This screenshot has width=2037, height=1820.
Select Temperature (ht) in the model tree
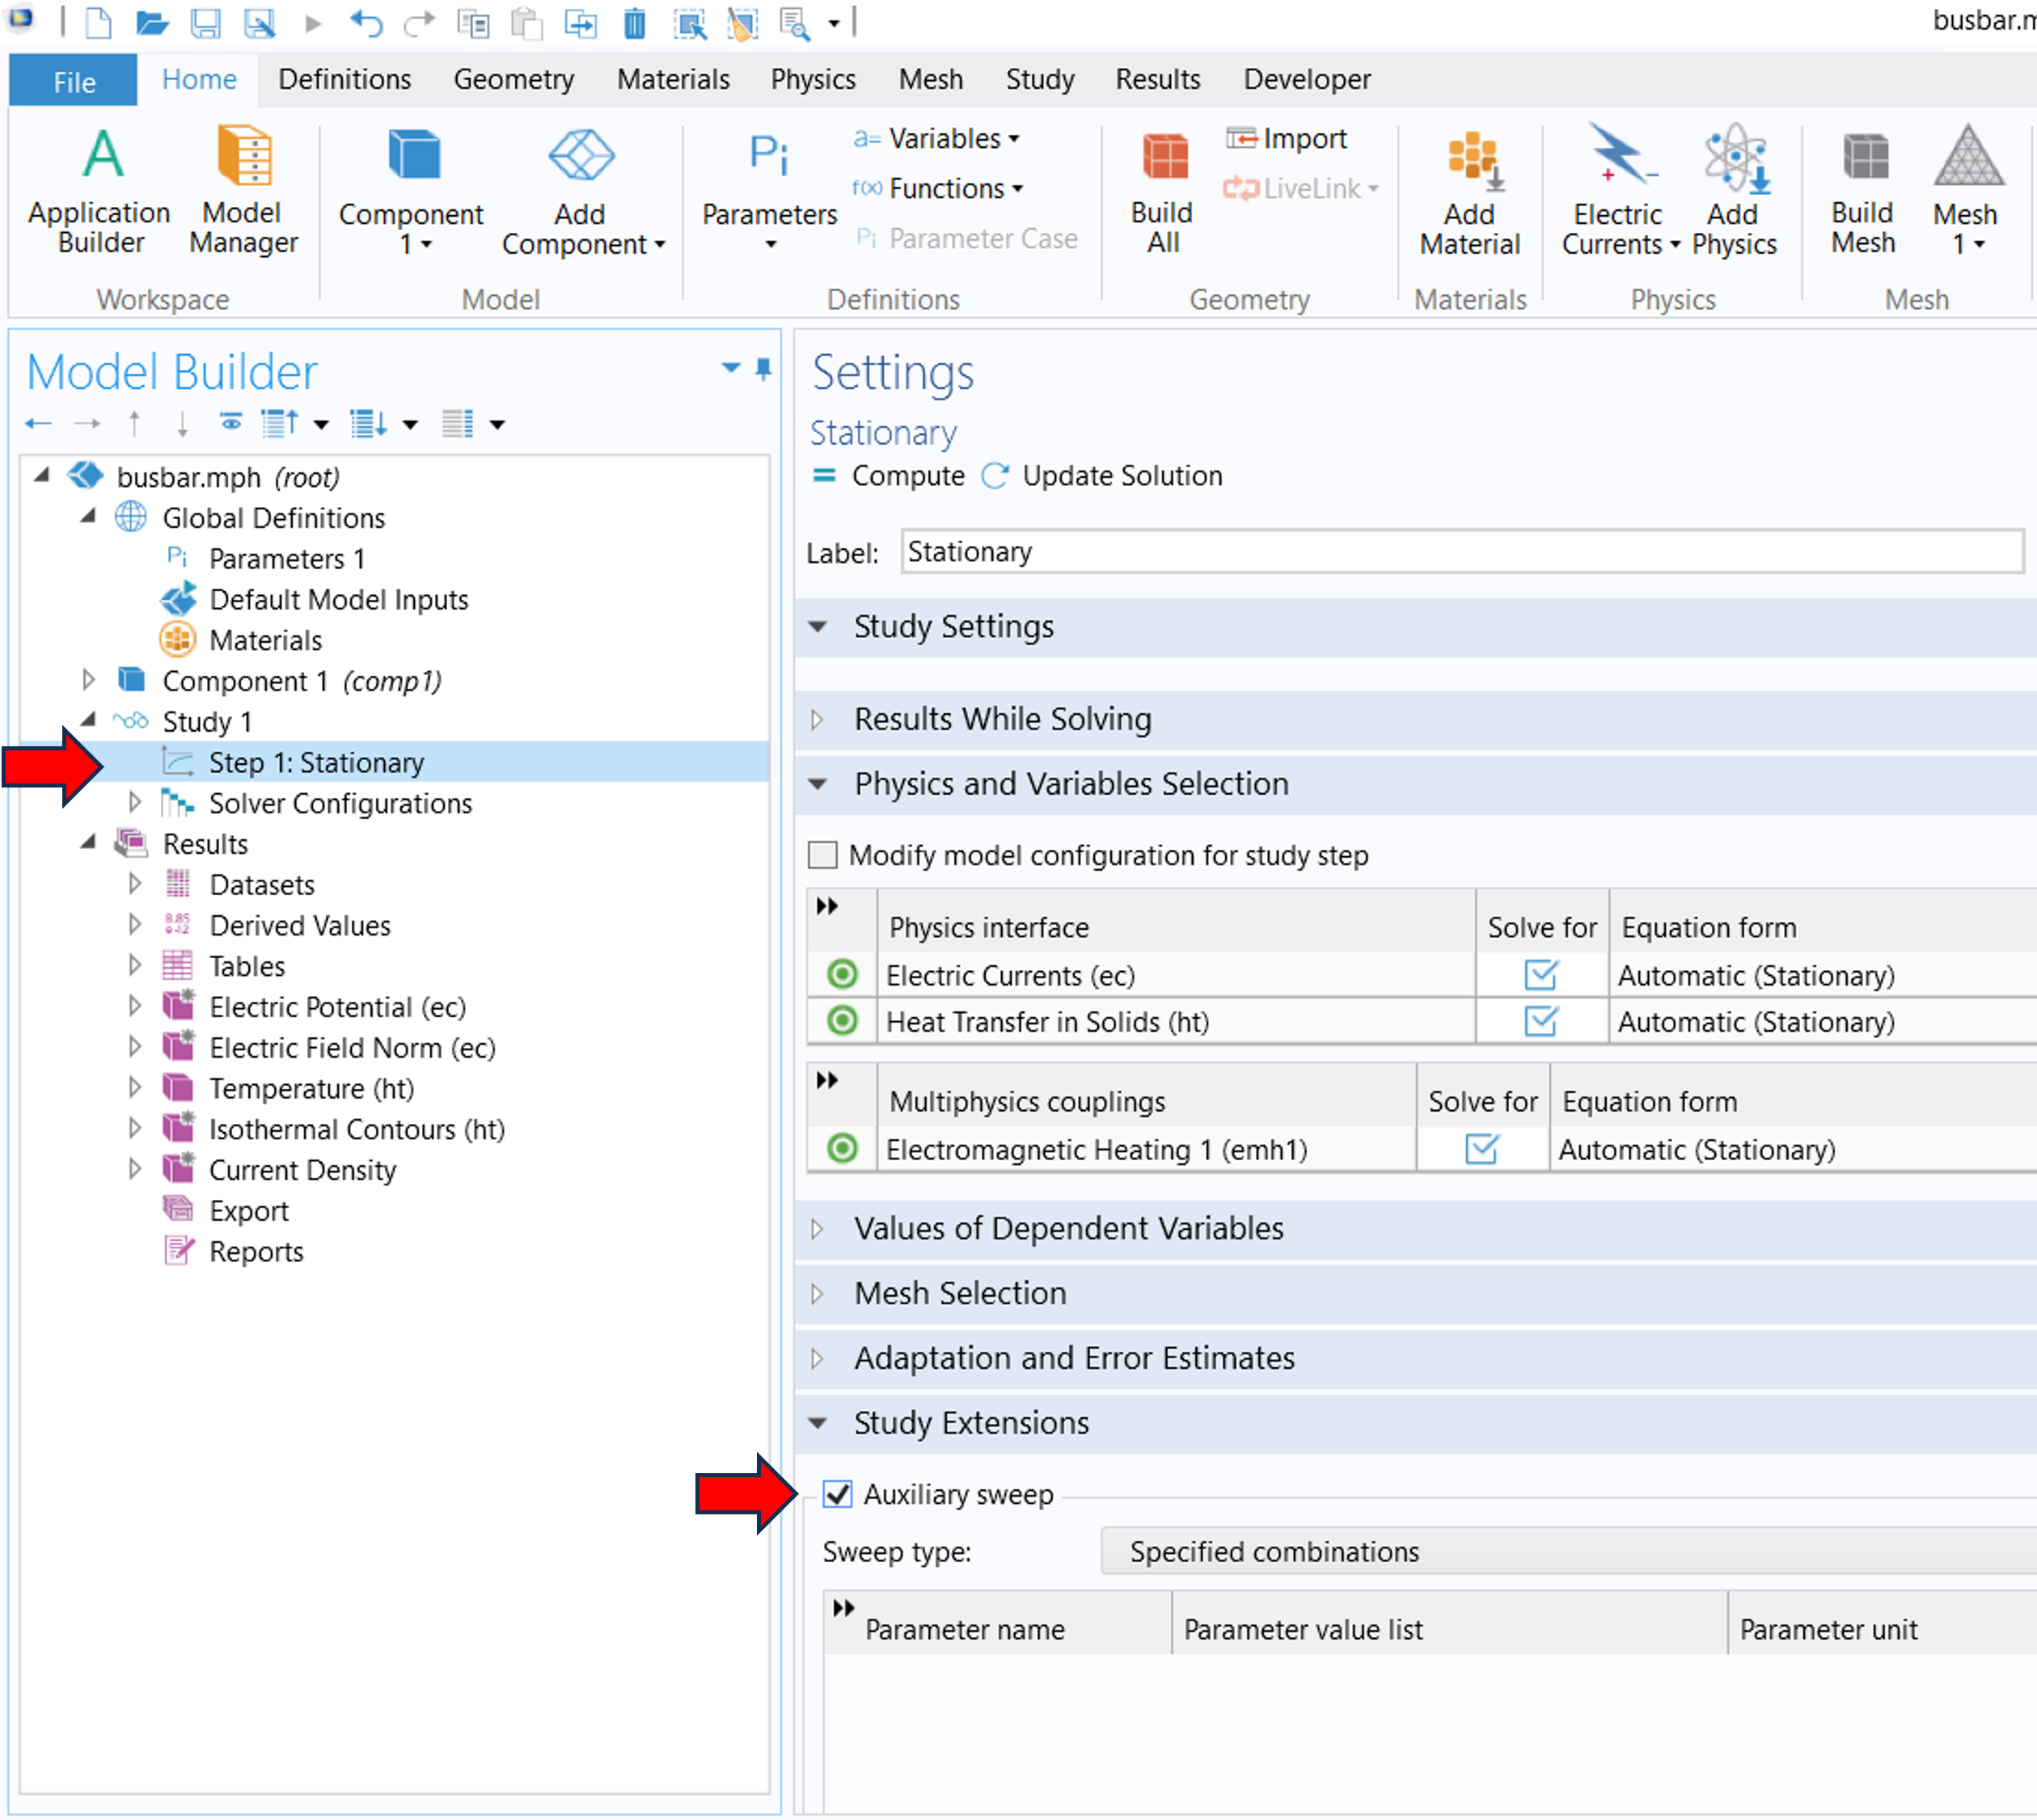pos(311,1088)
